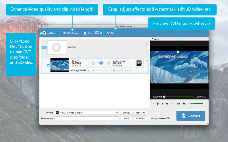Toggle the Forced Subtitles checkbox
Viewport: 228px width, 142px height.
(x=114, y=70)
